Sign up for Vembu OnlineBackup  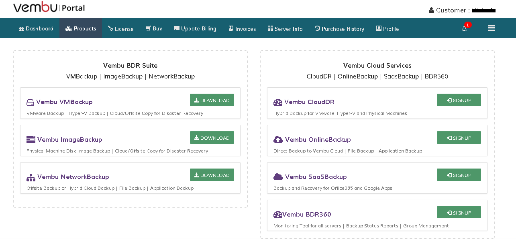pos(459,138)
